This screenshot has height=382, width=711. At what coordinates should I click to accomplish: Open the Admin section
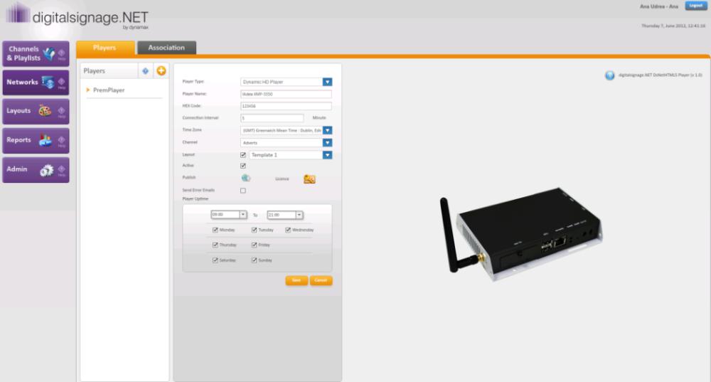pos(36,170)
